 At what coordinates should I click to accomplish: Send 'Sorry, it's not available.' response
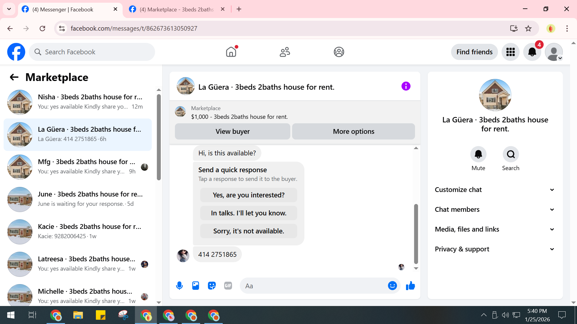click(249, 231)
